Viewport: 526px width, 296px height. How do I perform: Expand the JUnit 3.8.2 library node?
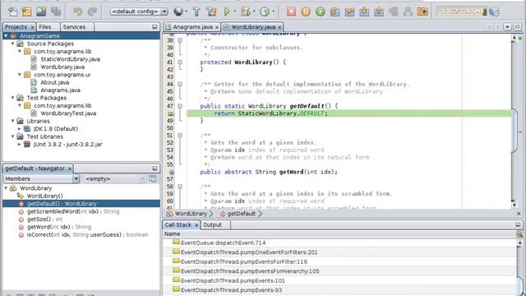coord(20,145)
